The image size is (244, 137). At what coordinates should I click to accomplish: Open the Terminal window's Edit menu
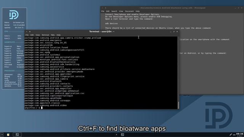32,35
